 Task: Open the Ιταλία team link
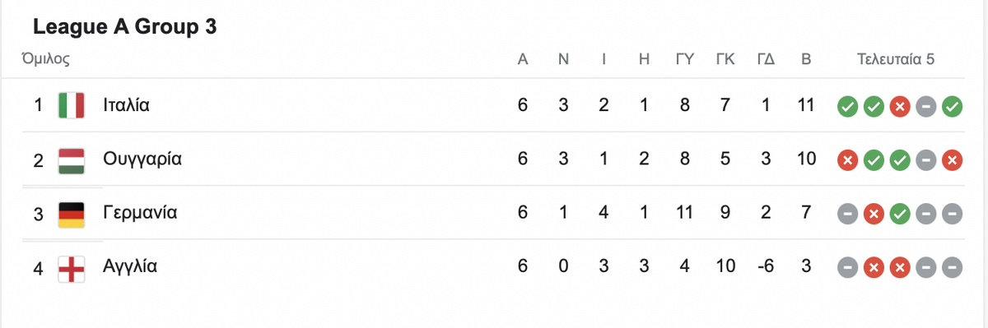pos(126,105)
